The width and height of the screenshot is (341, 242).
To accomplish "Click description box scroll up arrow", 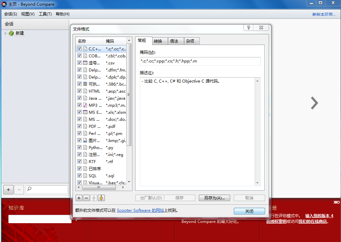I will pos(257,81).
